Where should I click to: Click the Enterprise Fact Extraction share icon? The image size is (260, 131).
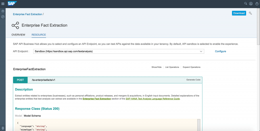point(15,25)
